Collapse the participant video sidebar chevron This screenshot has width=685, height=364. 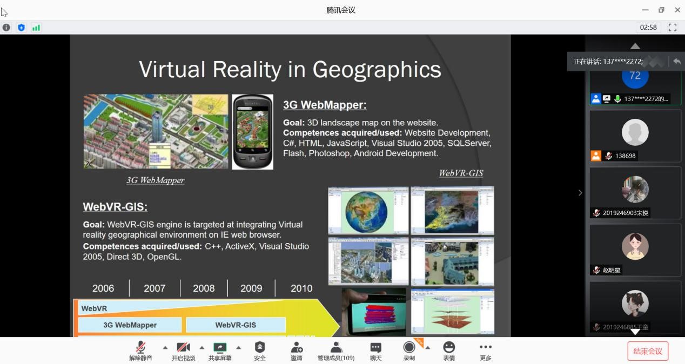pyautogui.click(x=580, y=193)
